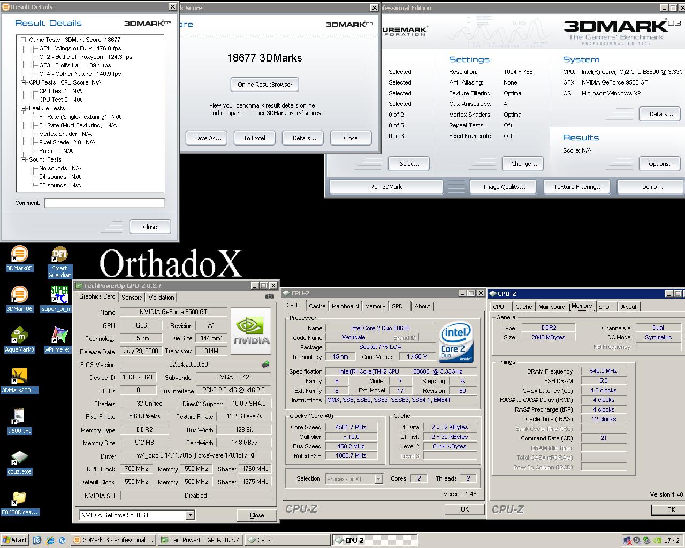Screen dimensions: 685x548
Task: Open the 3DMark06 desktop shortcut
Action: click(19, 299)
